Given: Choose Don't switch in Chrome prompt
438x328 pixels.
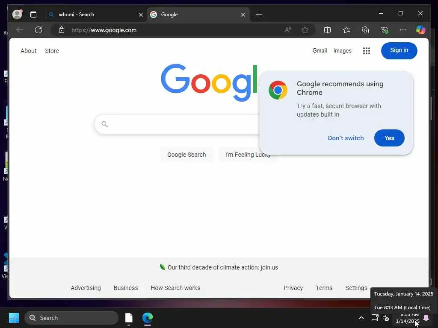Looking at the screenshot, I should (346, 138).
